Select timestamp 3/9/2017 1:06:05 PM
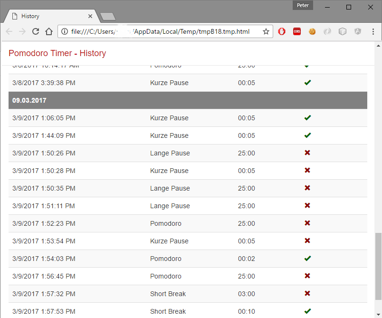382x318 pixels. click(x=44, y=118)
